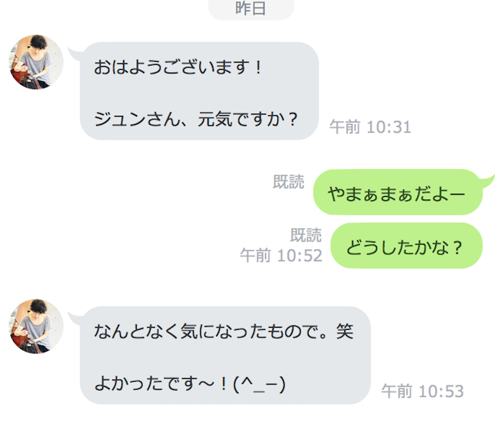Select the green どうしたかな？ bubble

407,245
